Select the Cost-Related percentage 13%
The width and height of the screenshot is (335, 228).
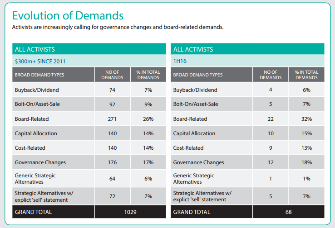(307, 148)
